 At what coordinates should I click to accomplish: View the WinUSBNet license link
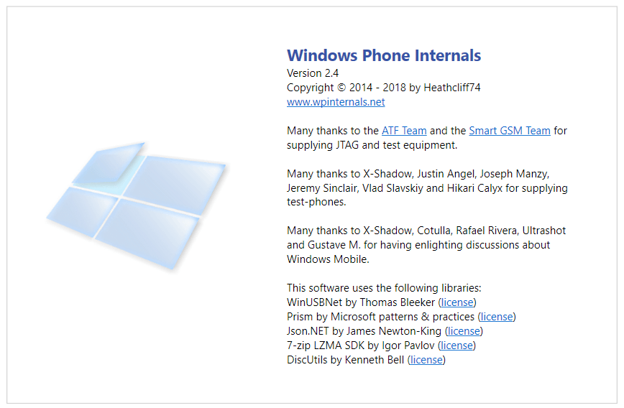(x=457, y=302)
